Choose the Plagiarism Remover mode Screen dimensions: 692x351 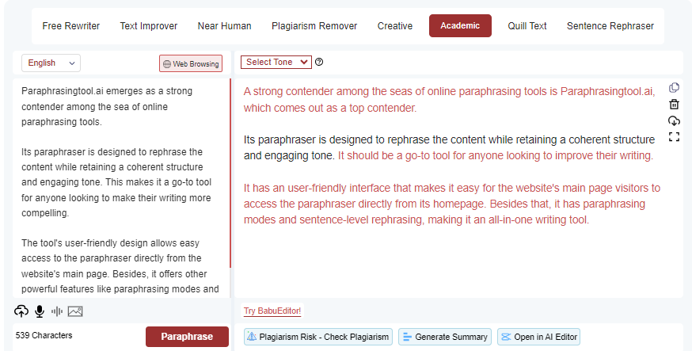[314, 26]
